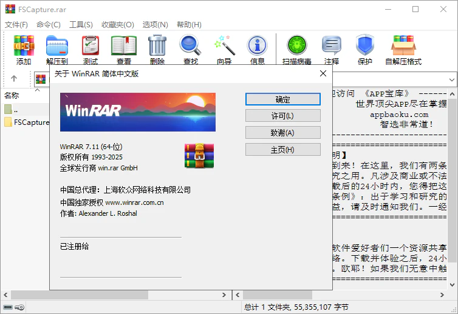Screen dimensions: 458x314
Task: Click the status bar total size text
Action: click(296, 307)
